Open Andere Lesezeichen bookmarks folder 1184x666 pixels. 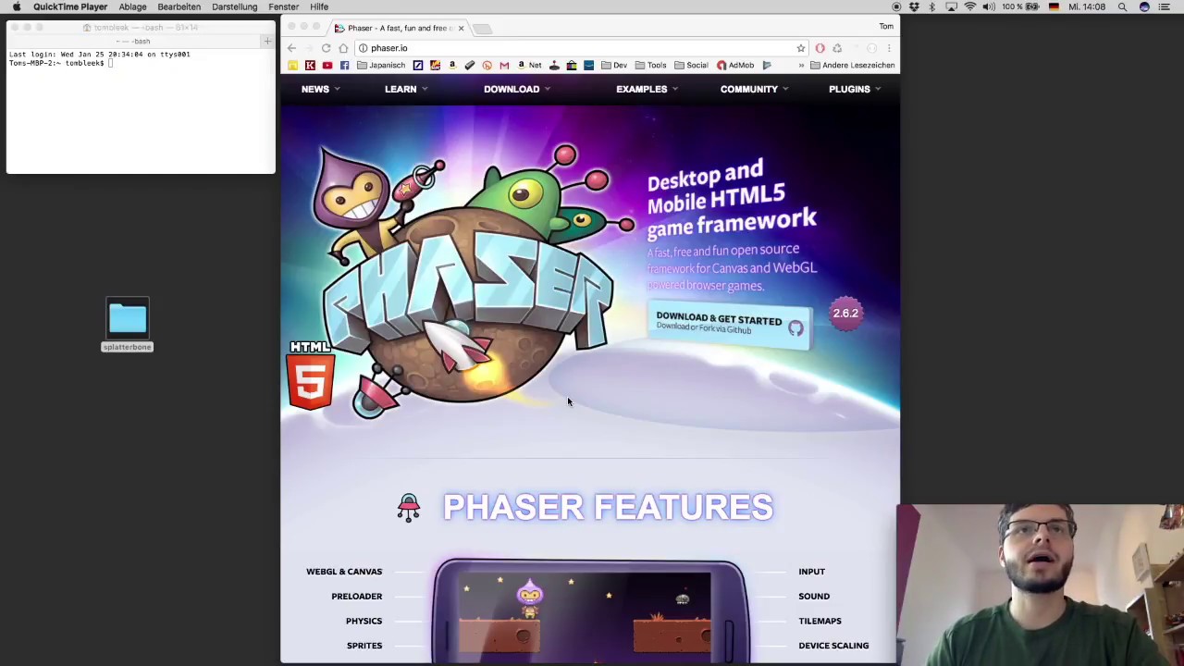tap(852, 65)
